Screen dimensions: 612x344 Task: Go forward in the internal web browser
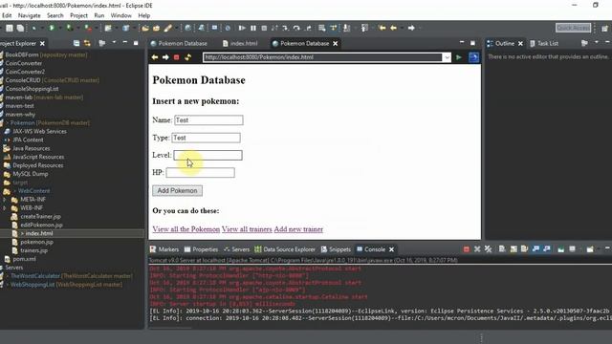coord(165,57)
